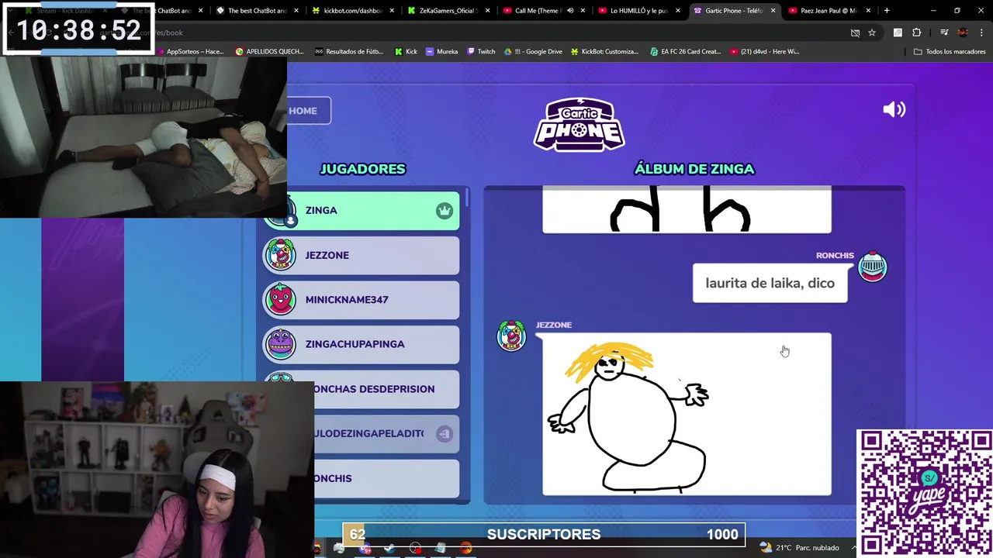
Task: Open the 'KickBot: Customiza...' bookmark
Action: pyautogui.click(x=605, y=51)
